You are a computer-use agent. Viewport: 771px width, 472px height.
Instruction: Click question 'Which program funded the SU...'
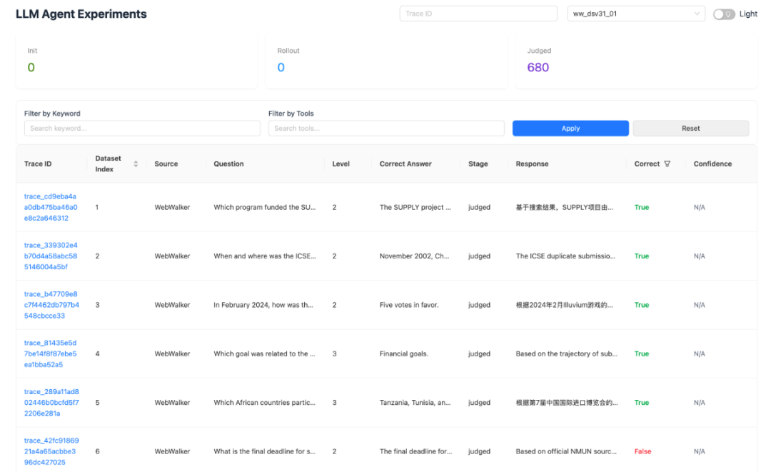click(x=265, y=207)
